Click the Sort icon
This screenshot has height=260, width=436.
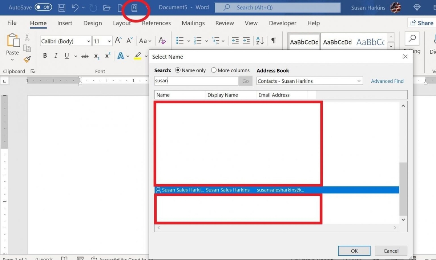click(x=260, y=41)
